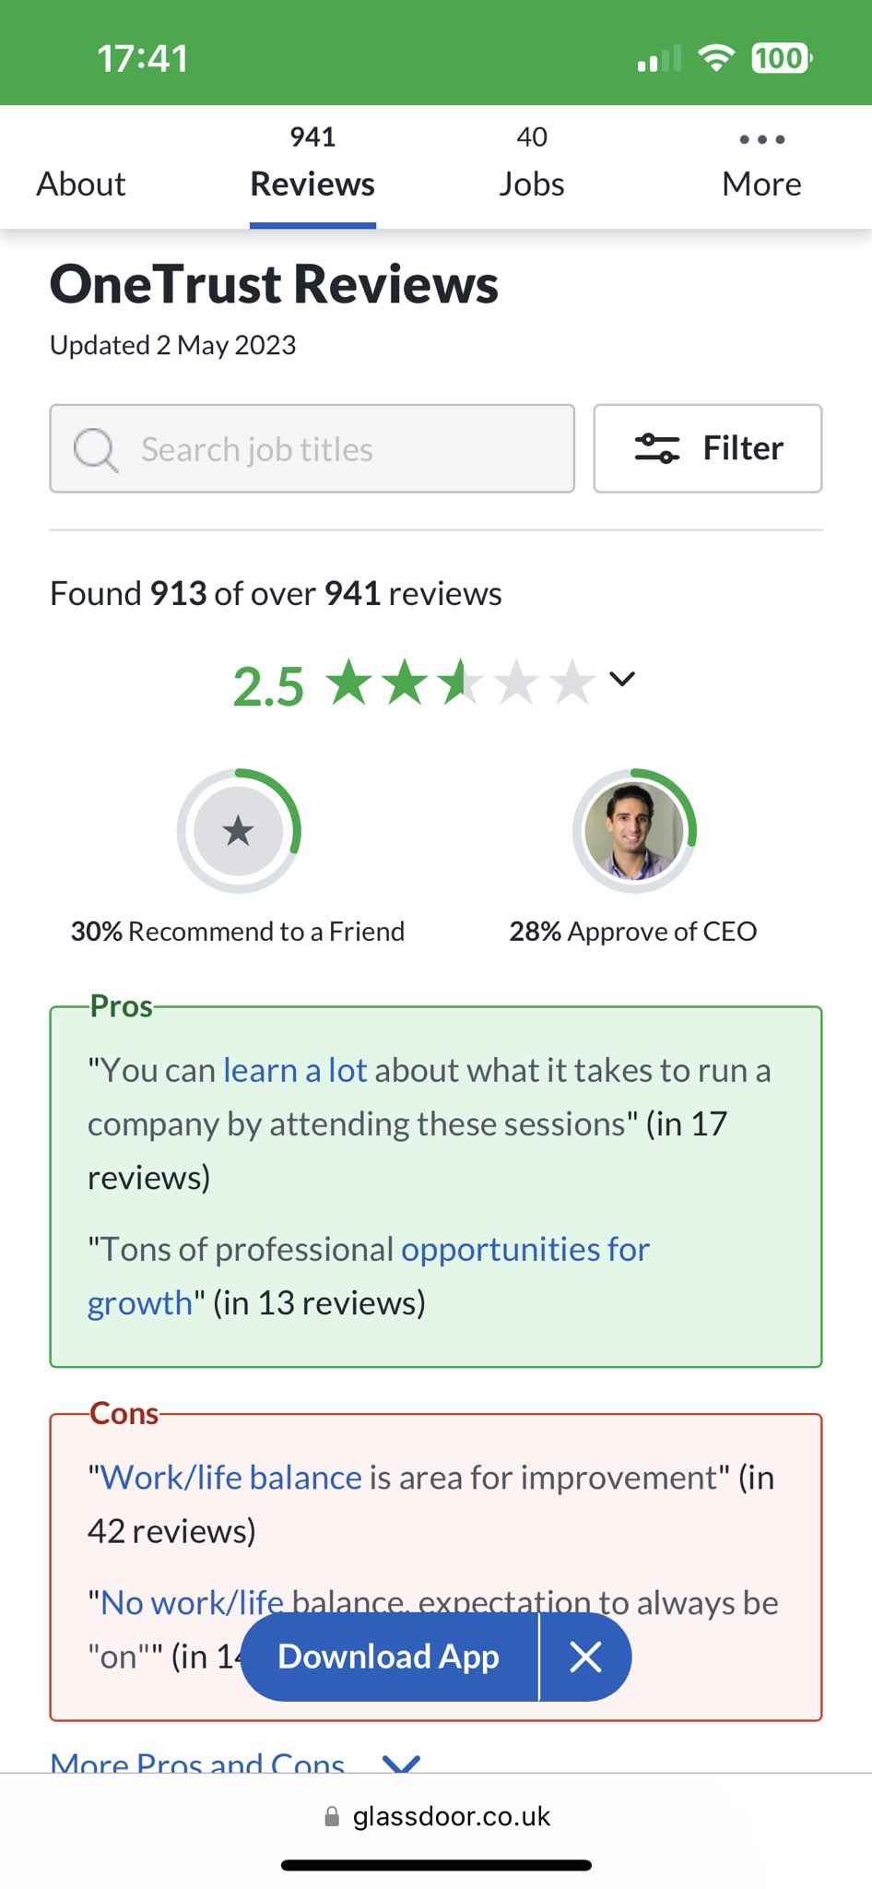872x1889 pixels.
Task: Tap the CEO profile photo
Action: pos(634,831)
